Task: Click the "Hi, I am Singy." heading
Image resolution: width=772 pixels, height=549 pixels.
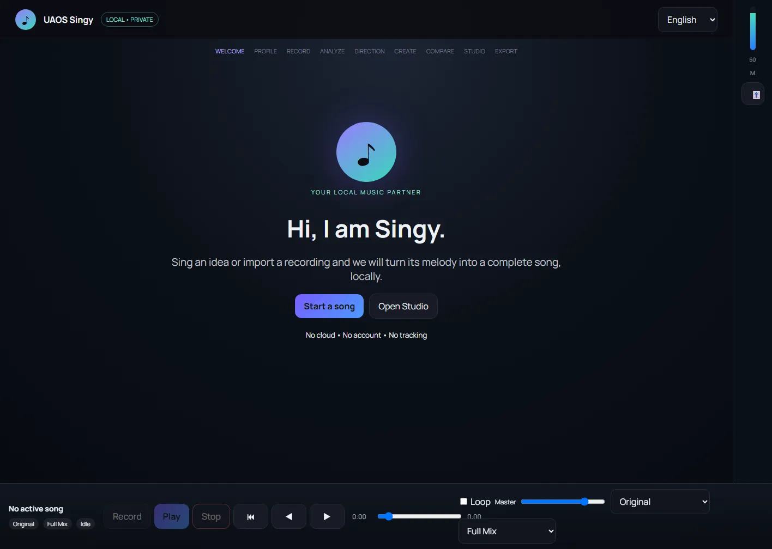Action: (x=366, y=229)
